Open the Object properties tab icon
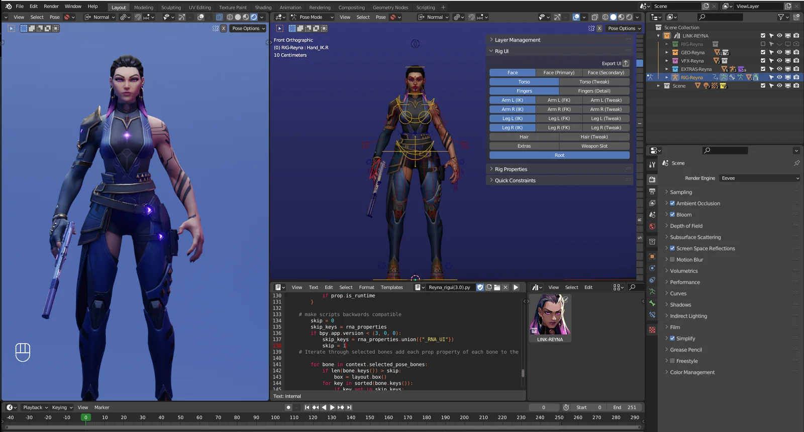The width and height of the screenshot is (804, 432). [652, 256]
